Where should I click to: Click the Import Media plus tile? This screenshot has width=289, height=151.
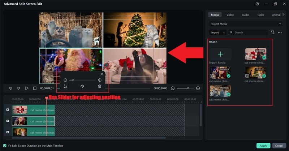[220, 54]
